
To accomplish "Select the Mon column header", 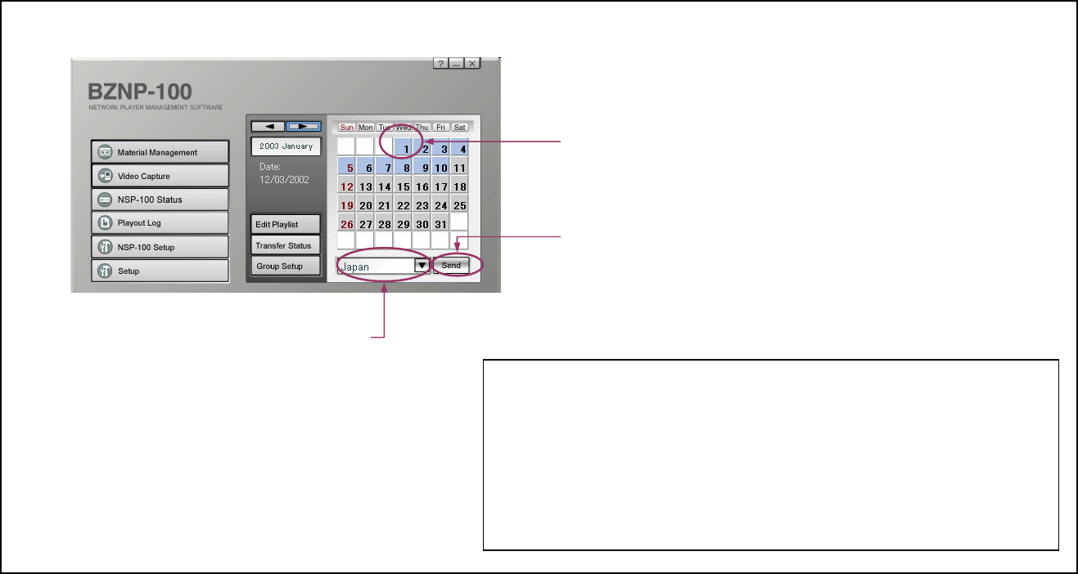I will (x=366, y=128).
